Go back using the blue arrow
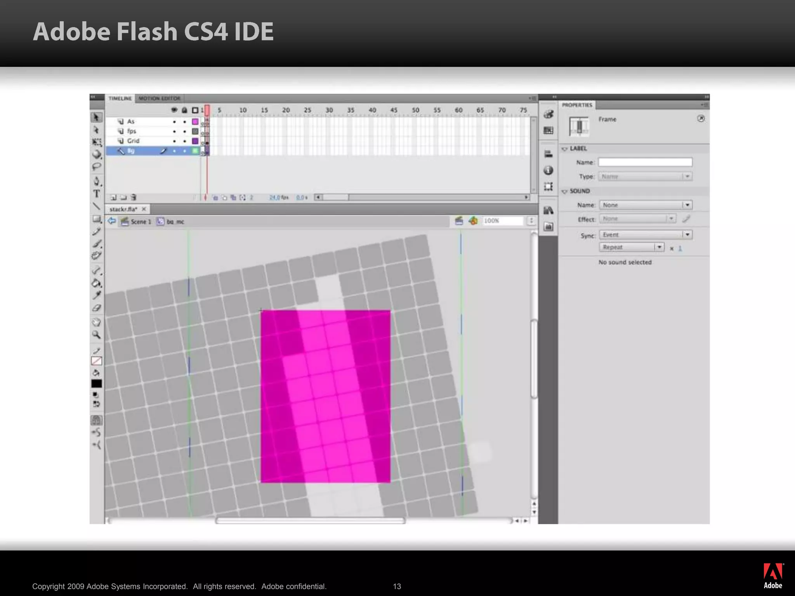The height and width of the screenshot is (596, 795). [x=112, y=221]
